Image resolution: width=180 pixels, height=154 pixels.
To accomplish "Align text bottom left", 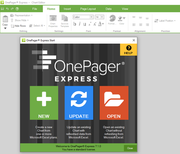I will point(134,25).
